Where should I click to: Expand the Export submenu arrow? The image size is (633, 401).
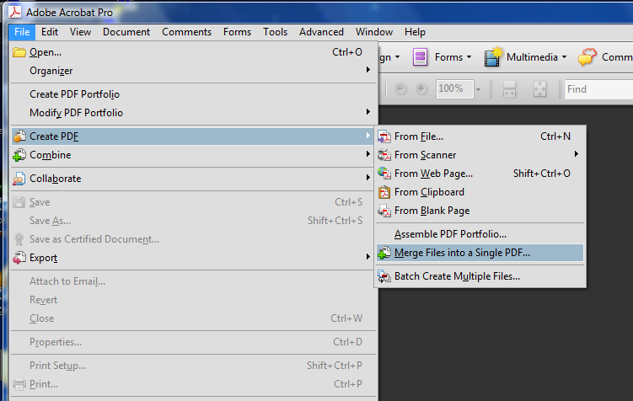(367, 257)
